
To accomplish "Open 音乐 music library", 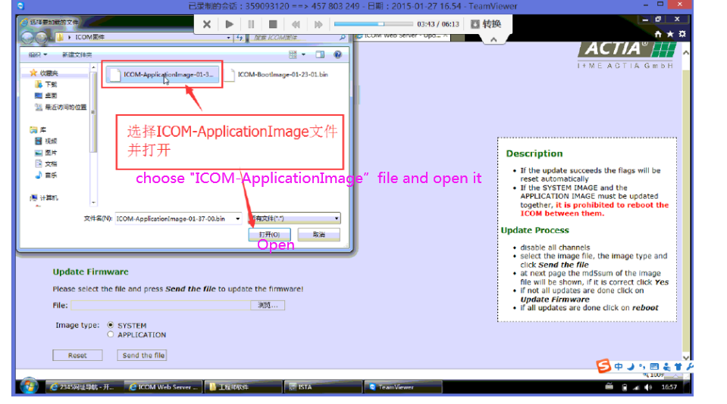I will pos(46,175).
